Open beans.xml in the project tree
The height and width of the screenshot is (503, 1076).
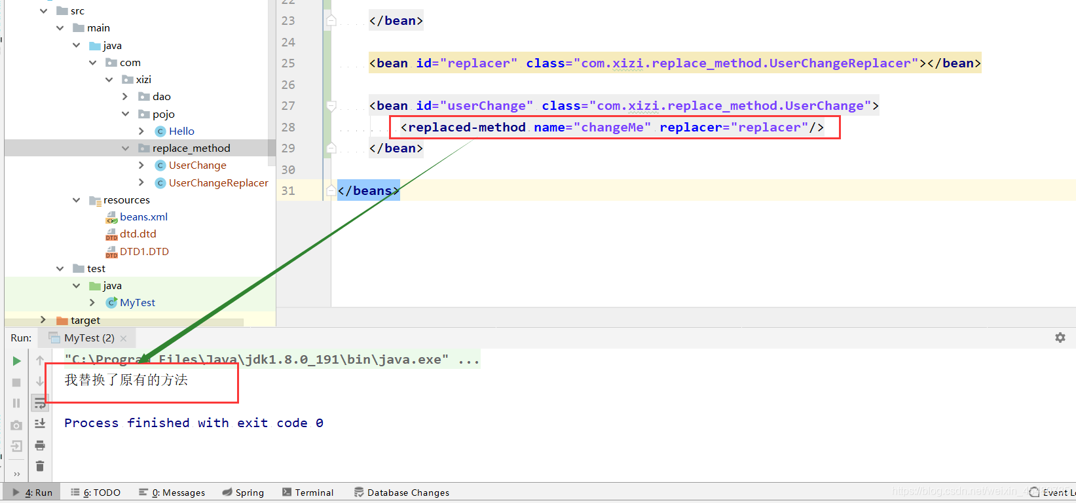143,217
